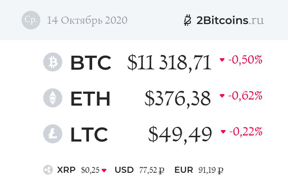This screenshot has height=194, width=288.
Task: Click the LTC ticker label
Action: (x=89, y=134)
